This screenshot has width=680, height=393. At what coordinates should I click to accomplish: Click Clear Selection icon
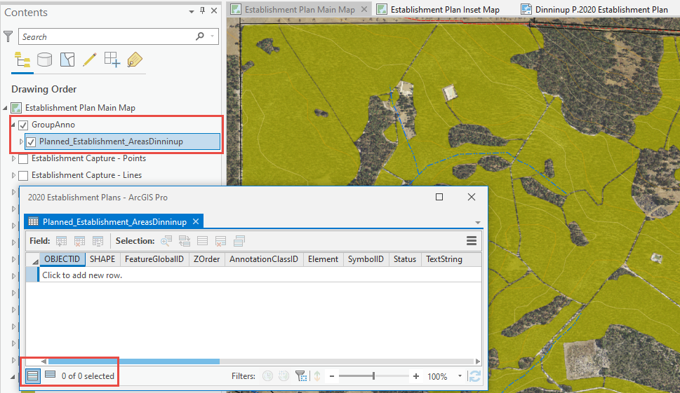(x=203, y=241)
